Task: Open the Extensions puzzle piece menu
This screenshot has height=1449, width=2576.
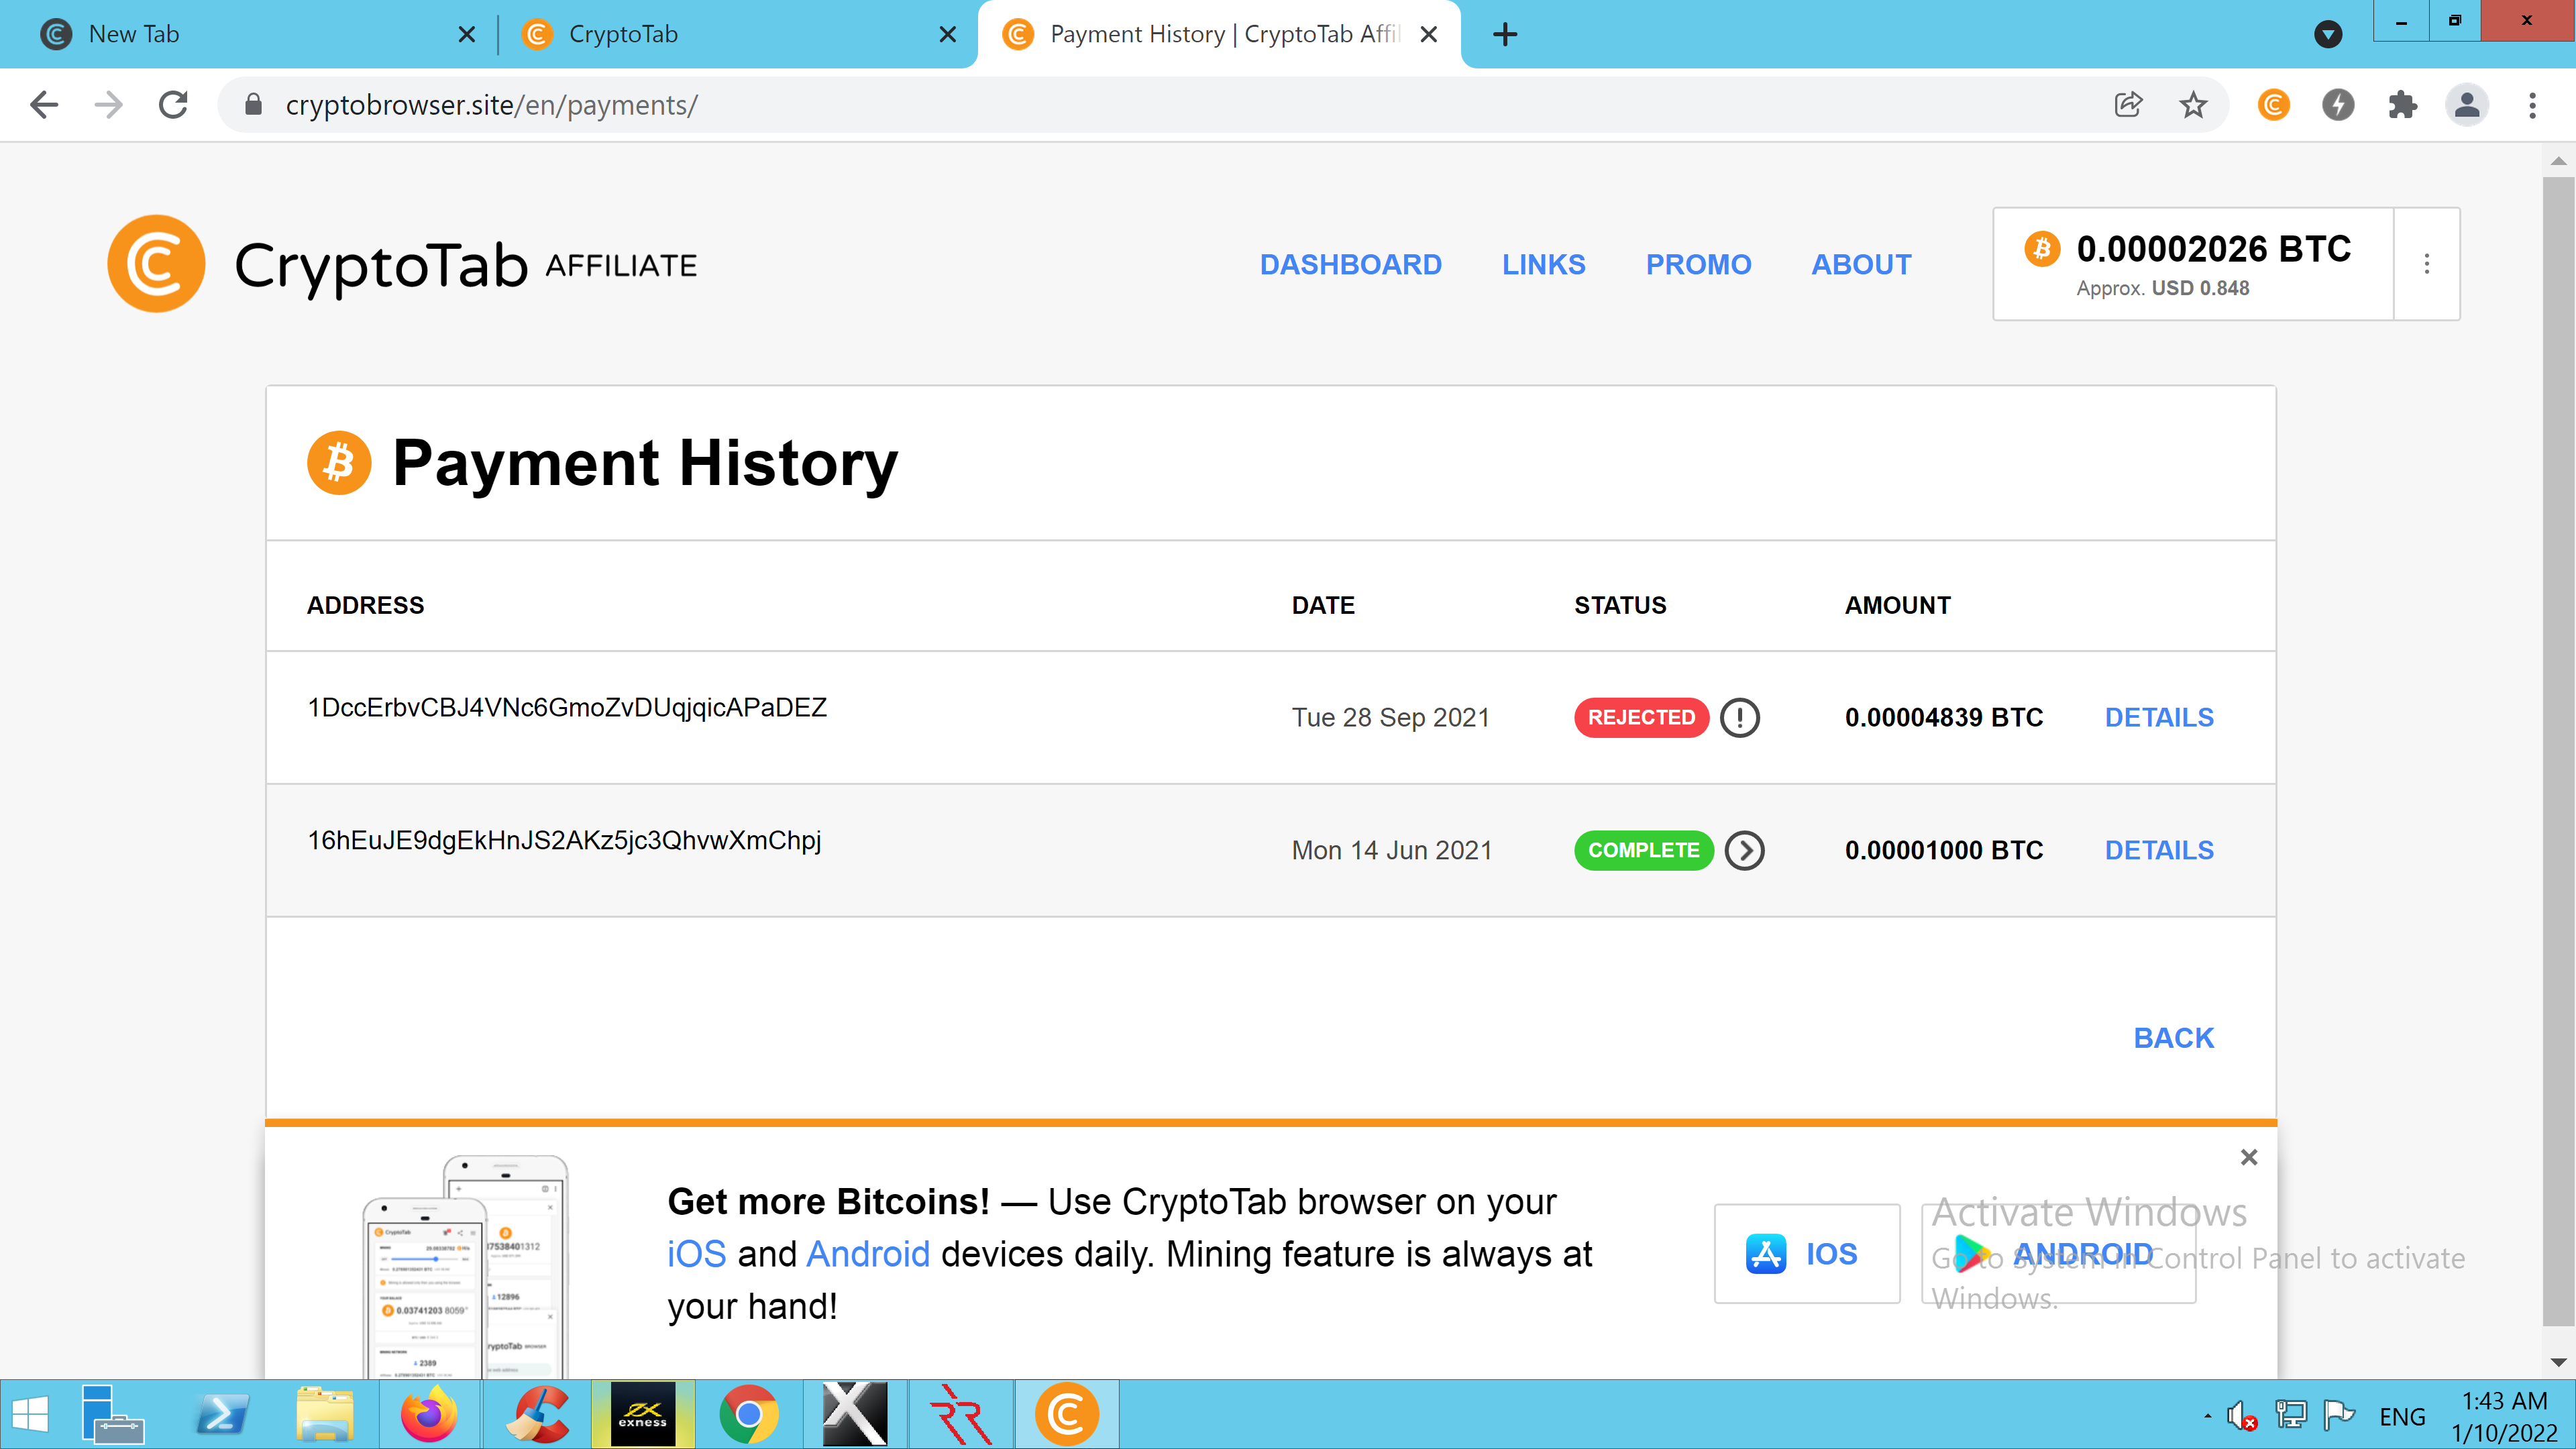Action: (2402, 105)
